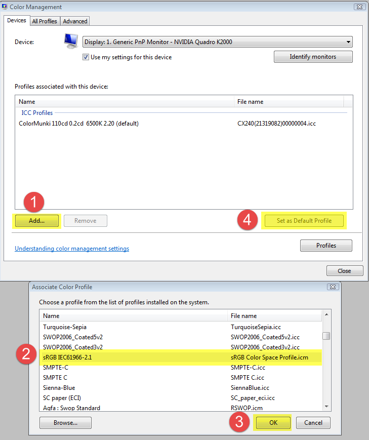Click the ICC Profiles group heading

point(37,113)
